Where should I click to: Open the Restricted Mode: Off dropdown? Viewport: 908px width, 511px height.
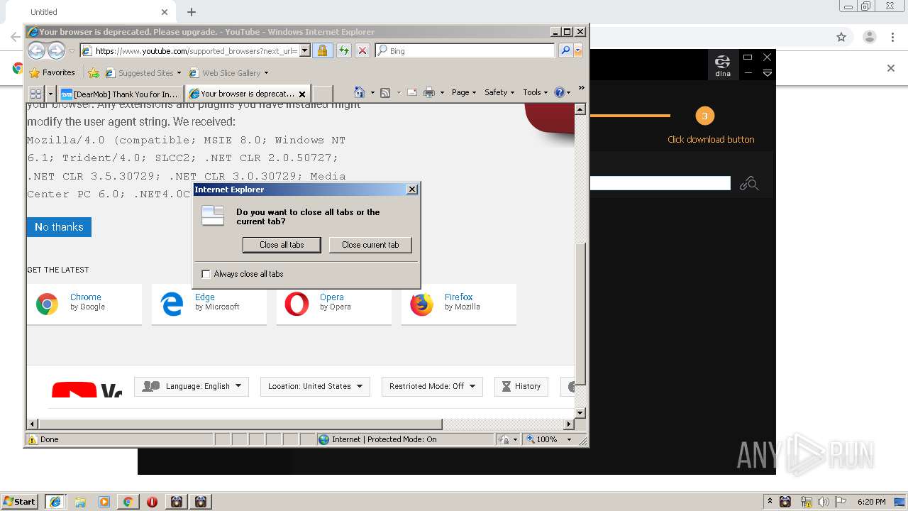pyautogui.click(x=432, y=386)
